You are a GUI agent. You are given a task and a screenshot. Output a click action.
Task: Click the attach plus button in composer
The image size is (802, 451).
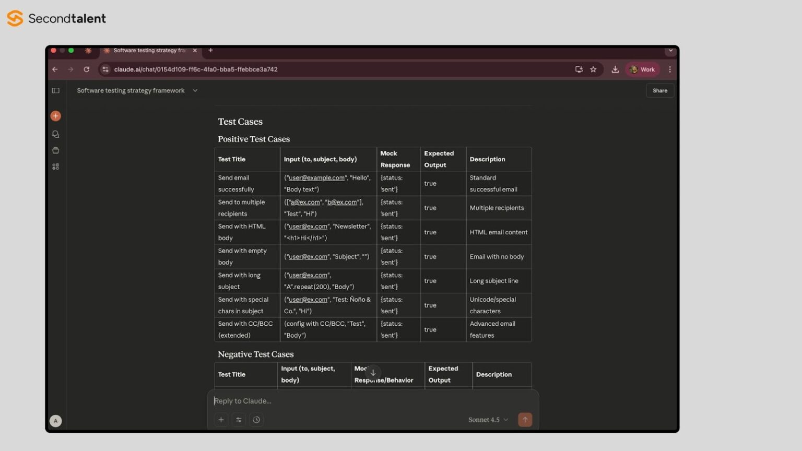point(221,420)
